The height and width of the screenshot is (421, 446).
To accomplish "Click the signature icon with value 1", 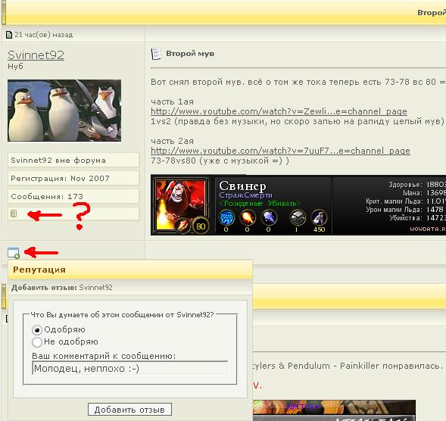I will (x=298, y=217).
